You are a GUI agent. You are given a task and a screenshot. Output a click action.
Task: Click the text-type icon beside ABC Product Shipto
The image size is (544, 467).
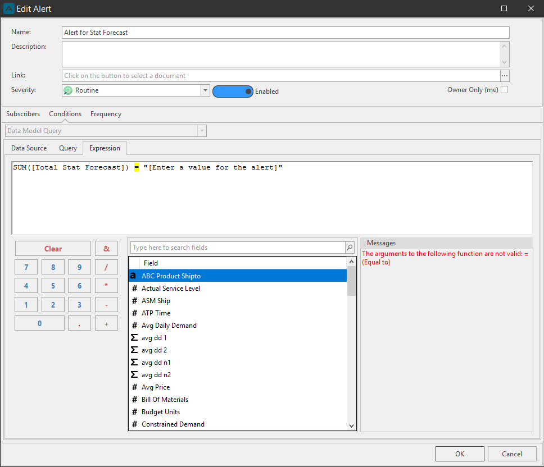pyautogui.click(x=133, y=276)
